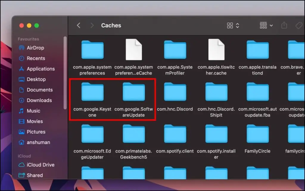Go to Downloads in the sidebar
The image size is (305, 191).
(35, 100)
